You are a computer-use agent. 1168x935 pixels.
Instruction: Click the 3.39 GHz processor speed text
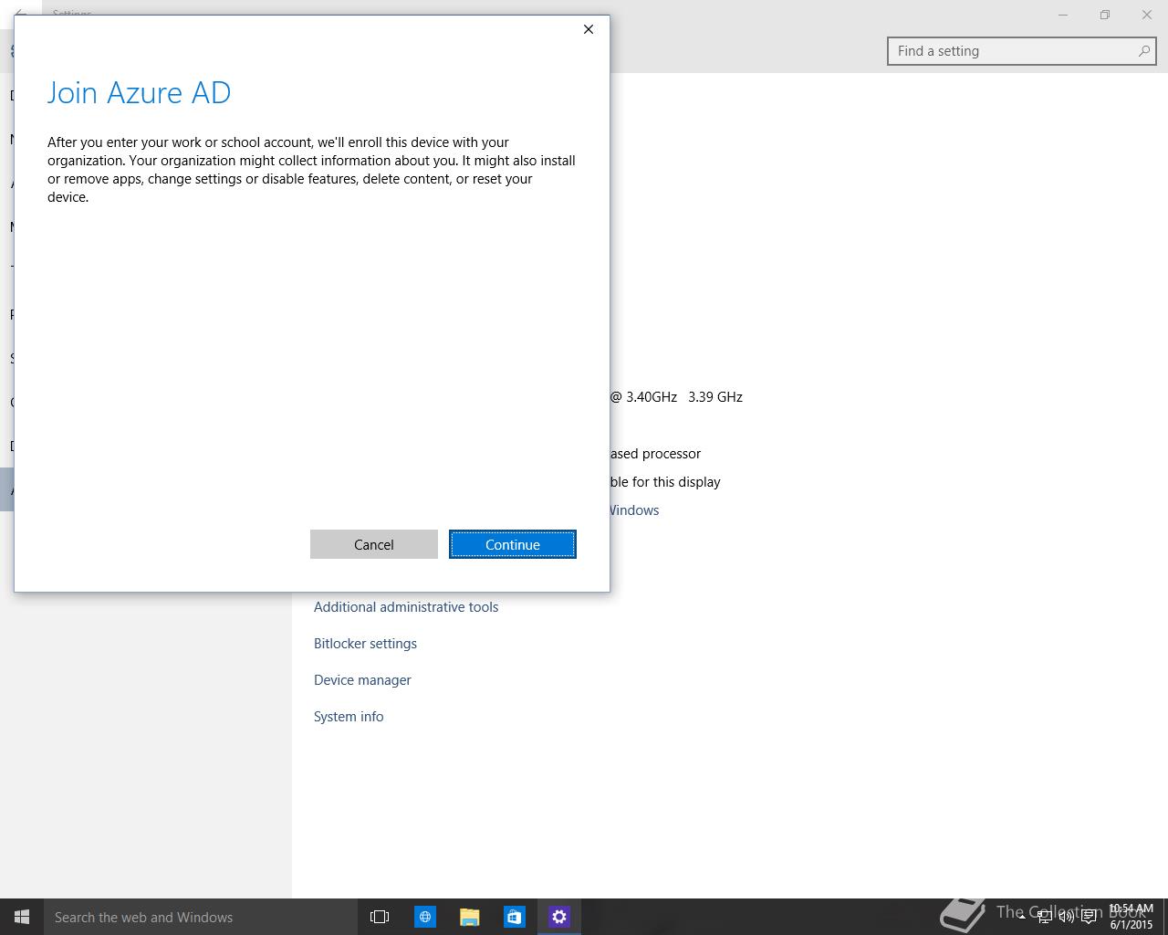pyautogui.click(x=715, y=397)
